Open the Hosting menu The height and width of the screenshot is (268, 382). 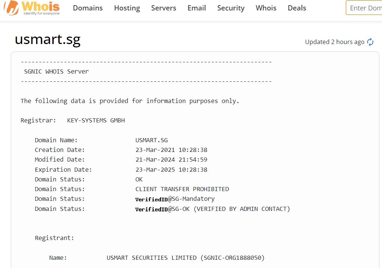click(x=127, y=8)
